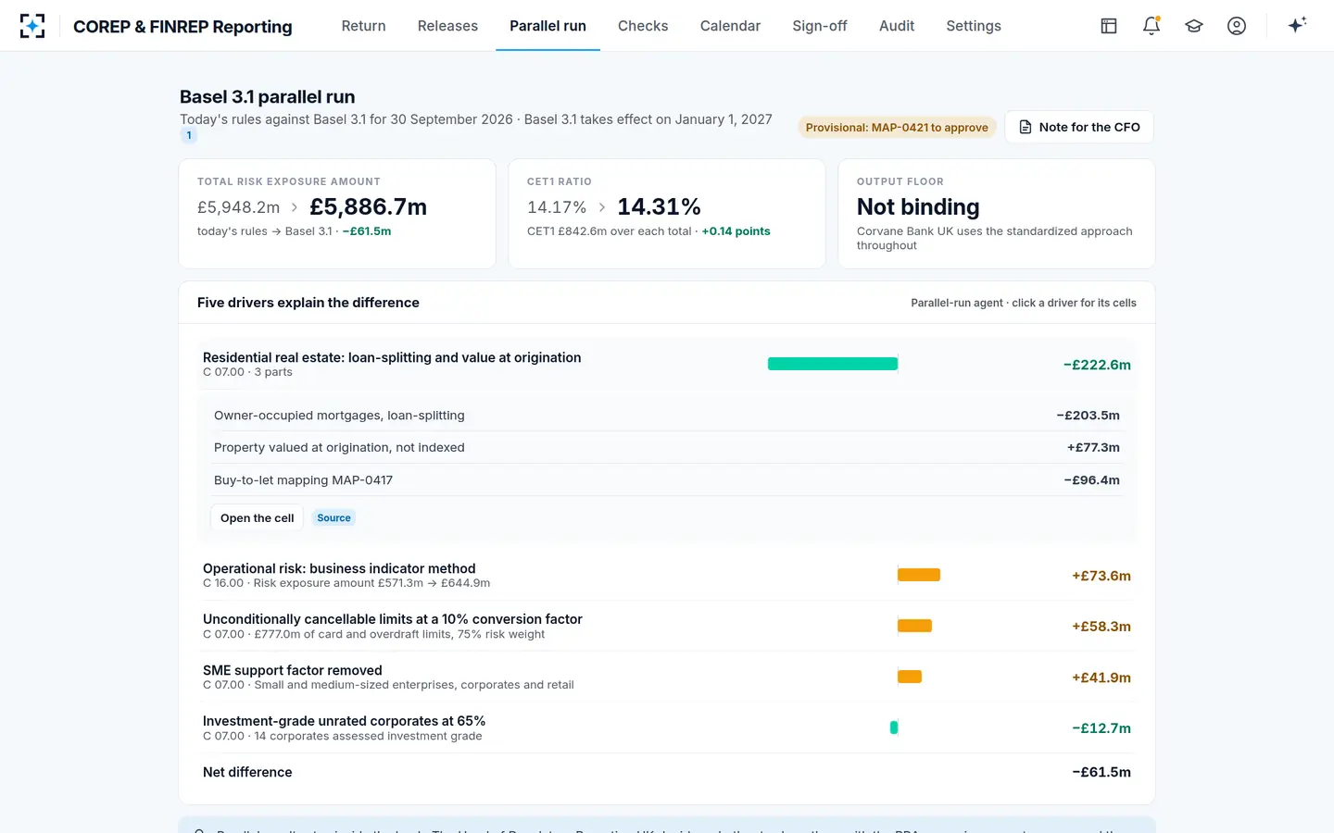The height and width of the screenshot is (833, 1334).
Task: Click the orange Operational risk bar
Action: pyautogui.click(x=919, y=575)
